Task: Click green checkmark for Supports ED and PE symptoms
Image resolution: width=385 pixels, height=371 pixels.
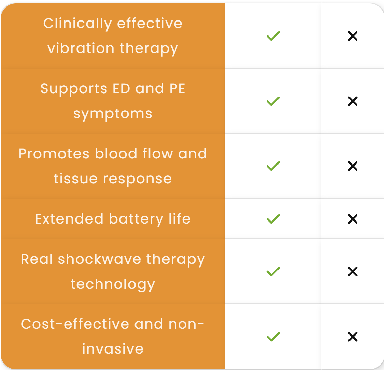Action: pyautogui.click(x=273, y=101)
